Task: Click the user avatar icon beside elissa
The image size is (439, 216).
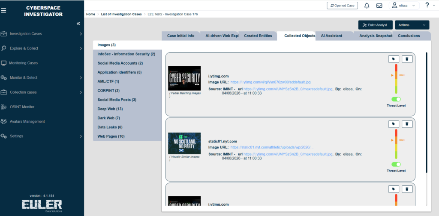Action: click(394, 5)
